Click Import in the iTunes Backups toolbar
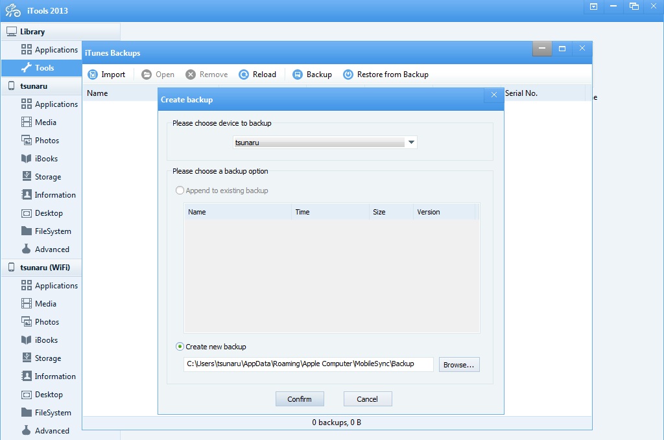This screenshot has width=664, height=440. tap(107, 75)
